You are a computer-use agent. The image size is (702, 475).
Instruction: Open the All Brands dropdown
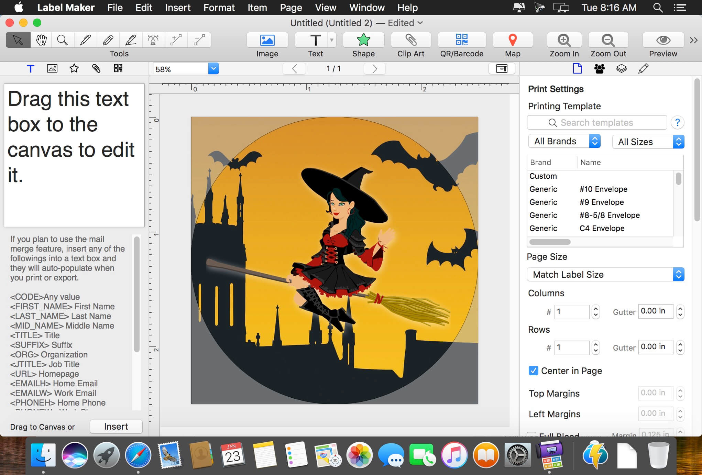coord(564,141)
